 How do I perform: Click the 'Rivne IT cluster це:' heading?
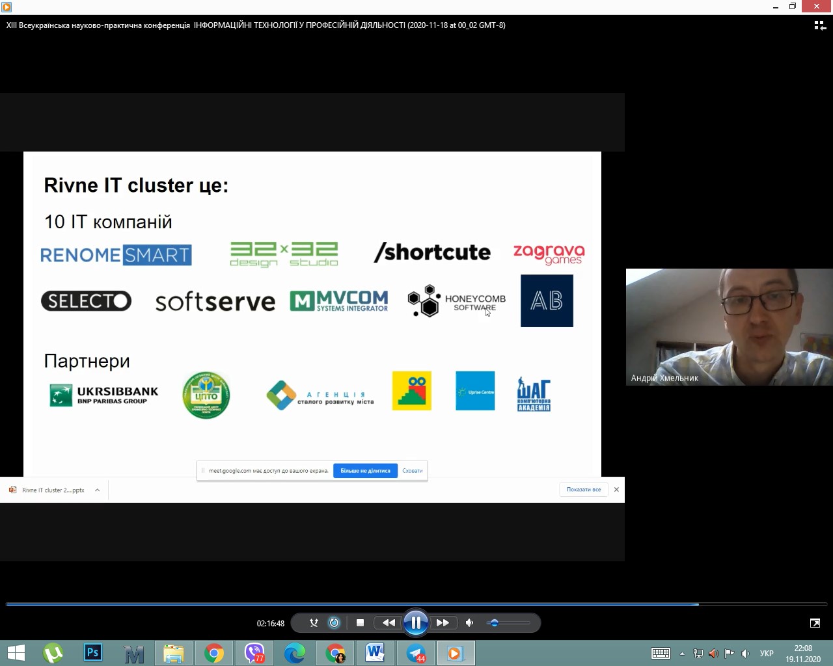tap(136, 185)
